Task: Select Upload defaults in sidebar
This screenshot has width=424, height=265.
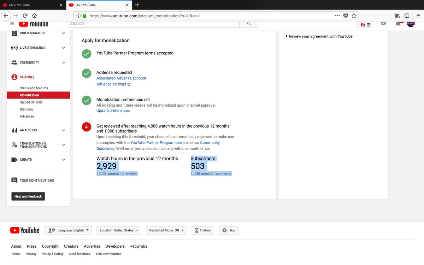Action: coord(31,102)
